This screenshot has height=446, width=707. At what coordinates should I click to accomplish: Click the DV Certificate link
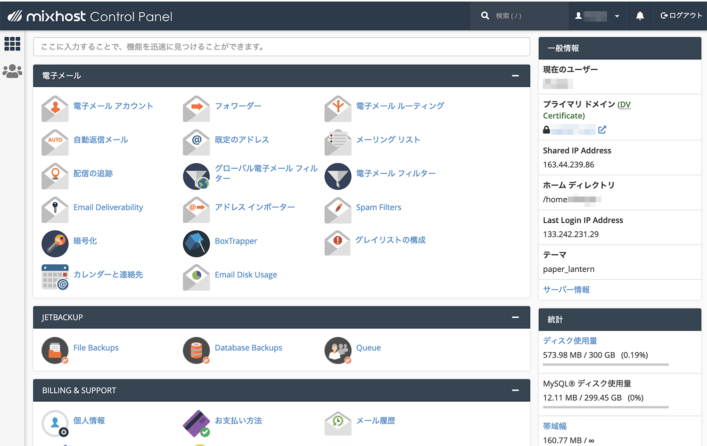click(587, 110)
